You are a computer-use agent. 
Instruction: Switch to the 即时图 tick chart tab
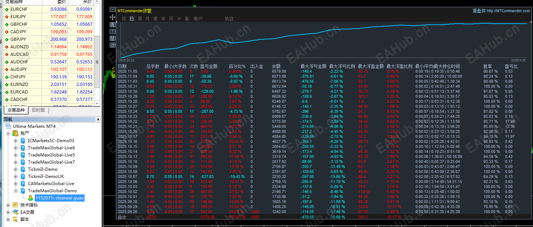click(x=38, y=110)
